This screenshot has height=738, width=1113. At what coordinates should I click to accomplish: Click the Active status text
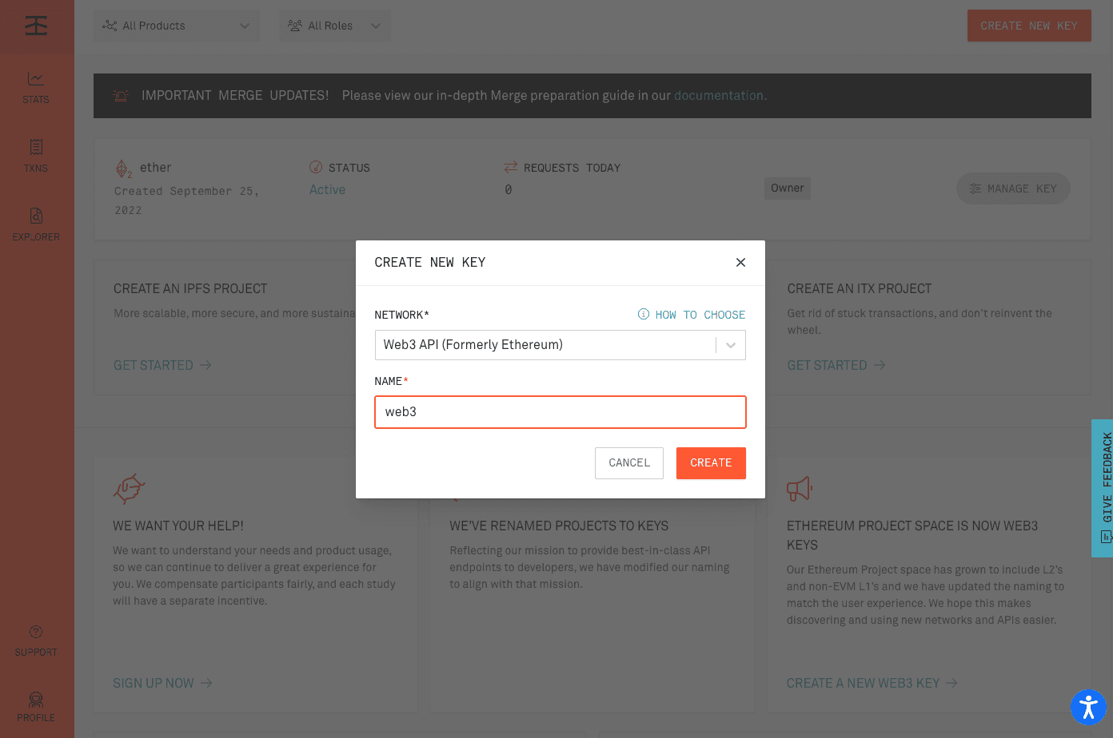tap(328, 190)
